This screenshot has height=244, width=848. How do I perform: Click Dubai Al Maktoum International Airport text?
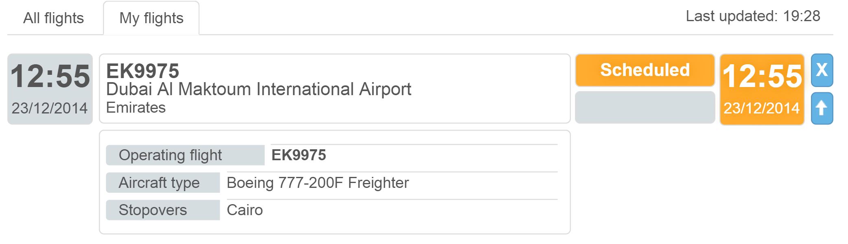259,89
